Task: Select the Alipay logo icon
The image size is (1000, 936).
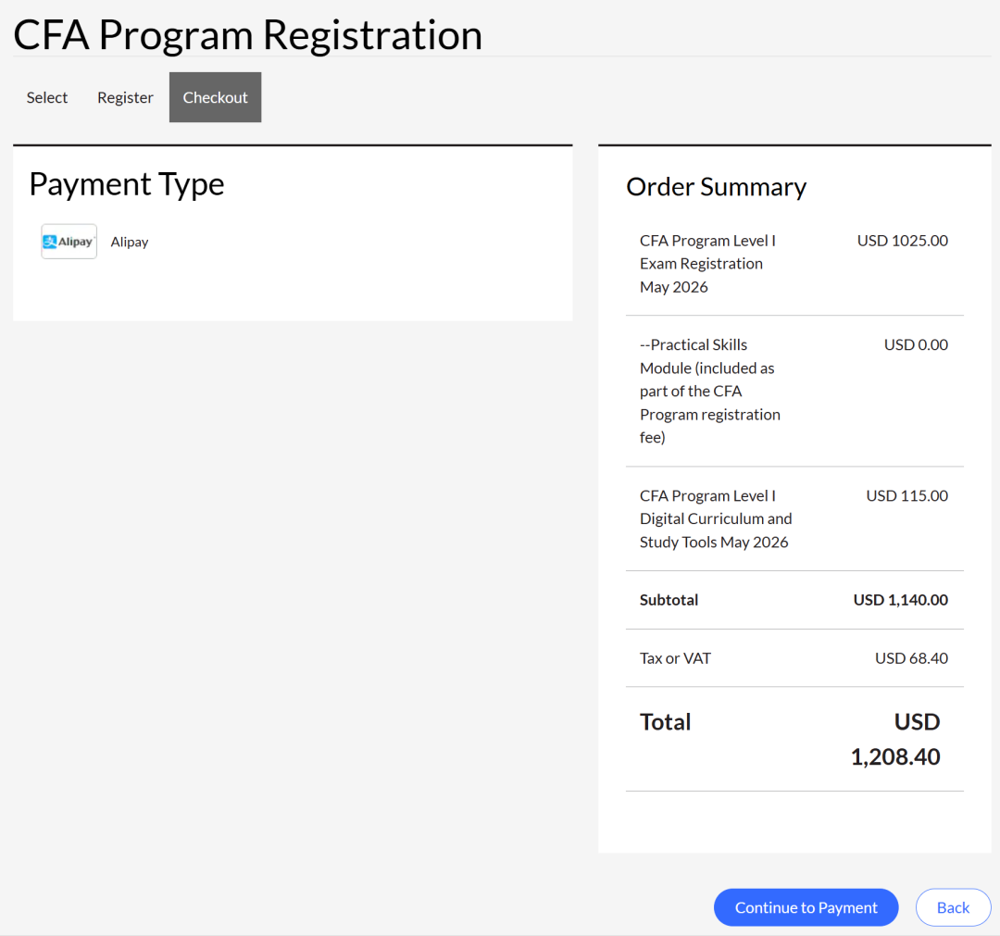Action: (69, 242)
